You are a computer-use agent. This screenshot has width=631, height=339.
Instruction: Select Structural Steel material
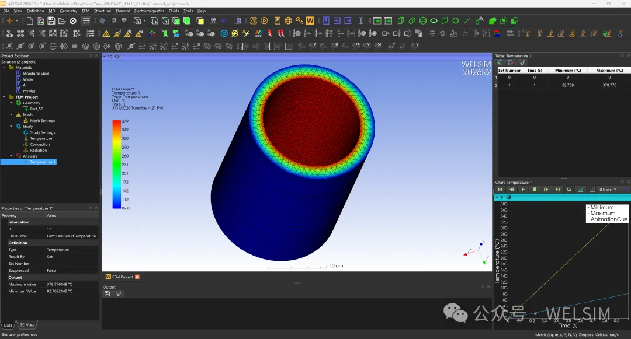36,73
